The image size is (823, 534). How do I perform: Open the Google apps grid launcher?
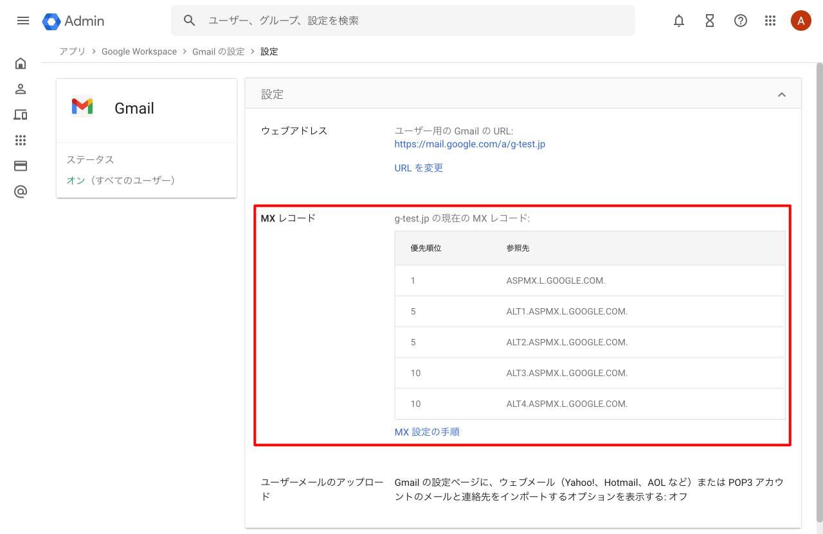[x=770, y=21]
